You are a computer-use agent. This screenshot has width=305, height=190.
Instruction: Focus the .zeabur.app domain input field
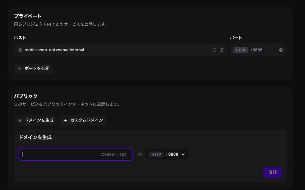[76, 154]
